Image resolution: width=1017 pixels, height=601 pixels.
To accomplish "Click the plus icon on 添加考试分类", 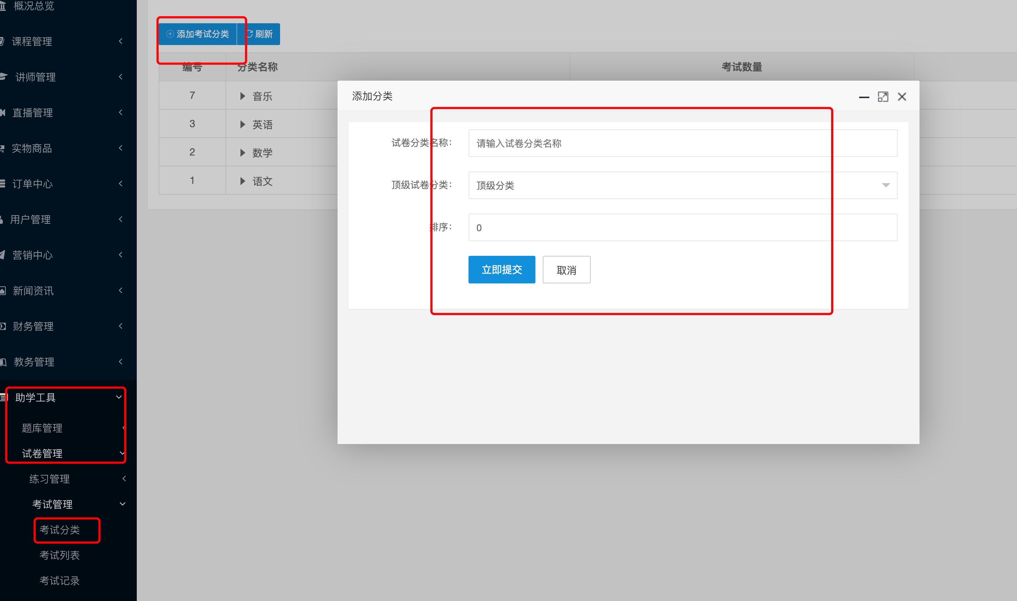I will pyautogui.click(x=170, y=34).
